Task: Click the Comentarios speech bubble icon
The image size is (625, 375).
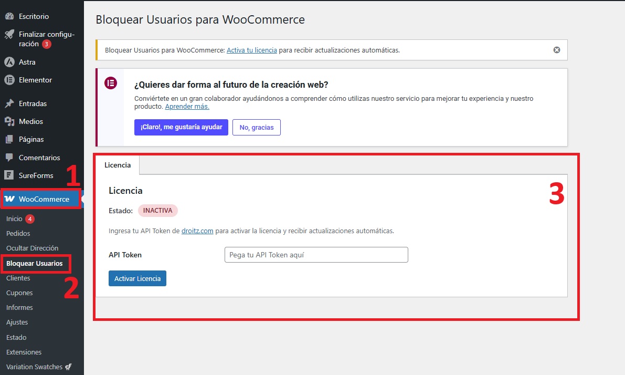Action: [9, 158]
